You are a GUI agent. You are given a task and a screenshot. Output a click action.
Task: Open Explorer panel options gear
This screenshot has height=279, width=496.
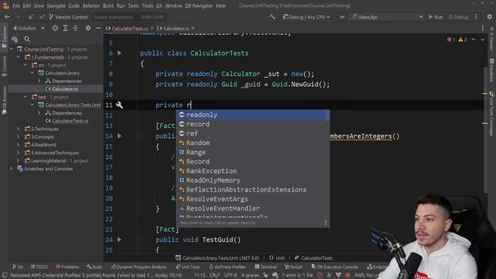[x=88, y=28]
